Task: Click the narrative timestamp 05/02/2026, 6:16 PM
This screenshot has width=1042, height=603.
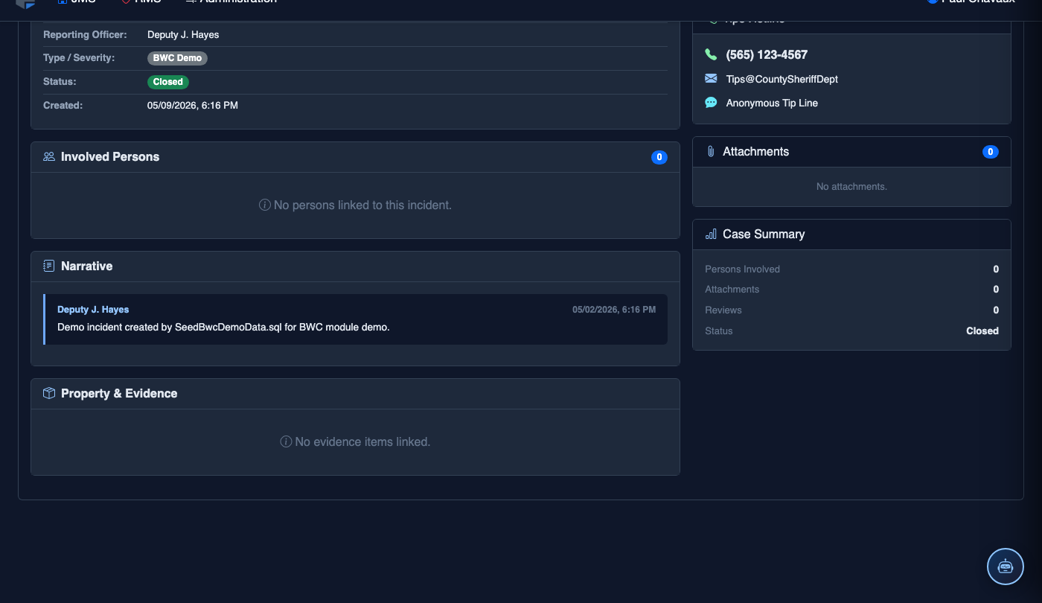Action: pyautogui.click(x=614, y=310)
